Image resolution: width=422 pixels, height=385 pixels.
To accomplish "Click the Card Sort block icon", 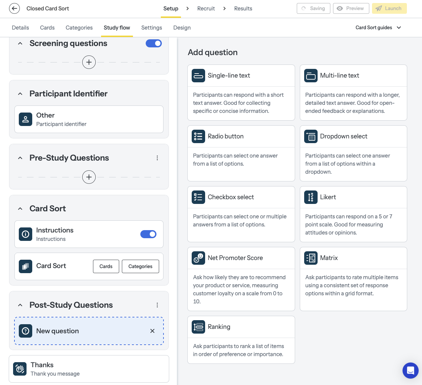I will click(x=25, y=266).
